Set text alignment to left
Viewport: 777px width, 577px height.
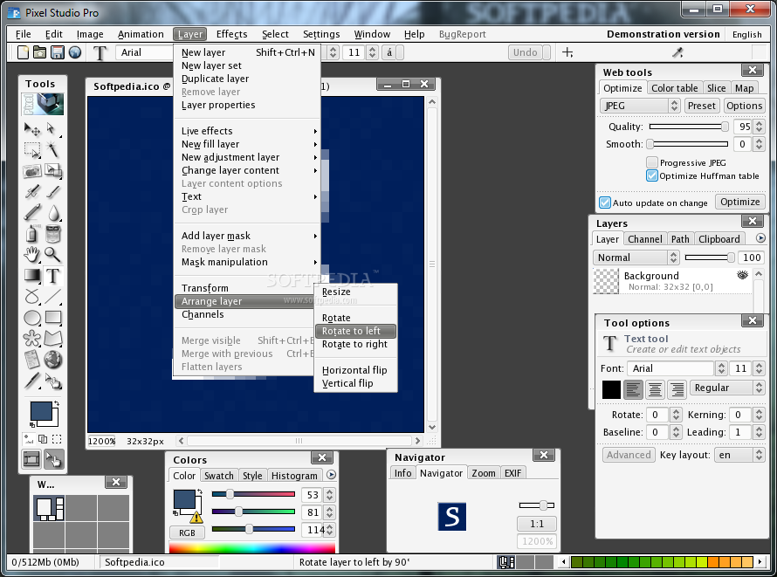(633, 389)
